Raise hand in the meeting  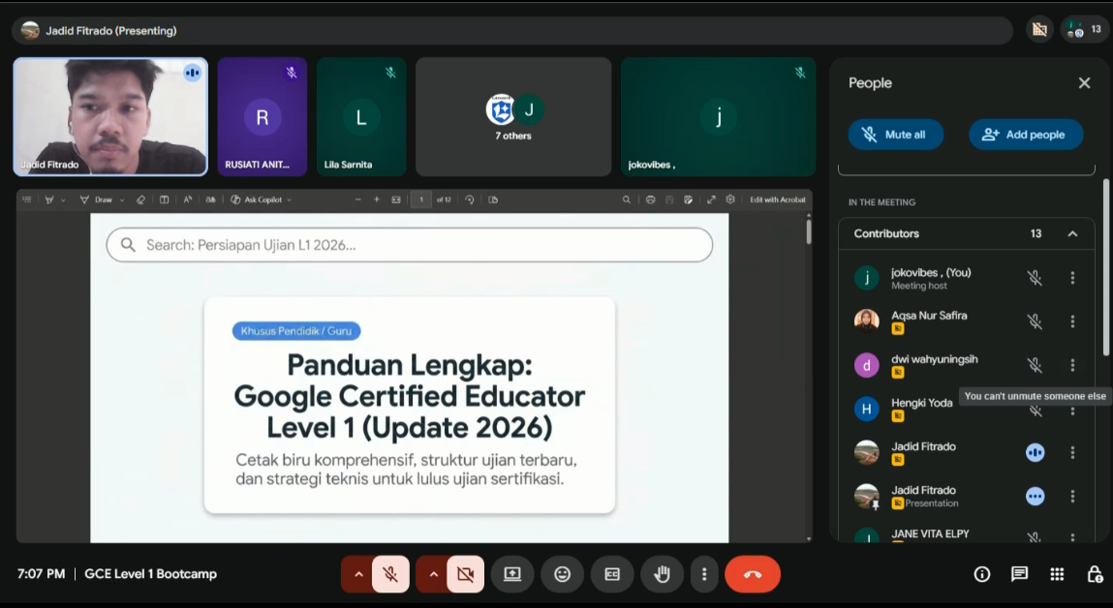point(662,574)
